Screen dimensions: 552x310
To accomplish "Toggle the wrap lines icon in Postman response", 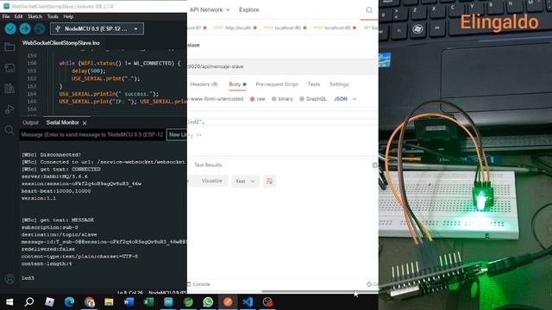I will click(x=269, y=182).
